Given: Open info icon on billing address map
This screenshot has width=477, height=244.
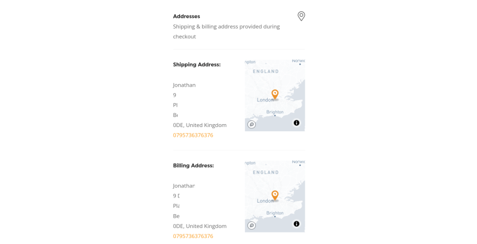Looking at the screenshot, I should point(296,224).
